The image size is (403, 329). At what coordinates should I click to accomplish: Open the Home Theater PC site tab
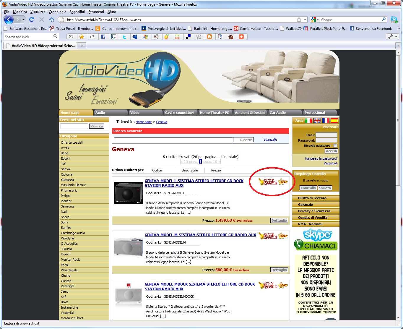click(x=215, y=113)
